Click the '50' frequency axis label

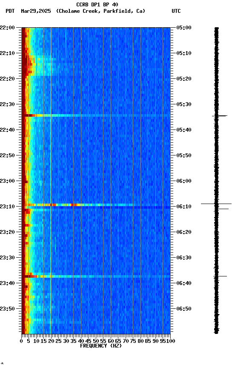pyautogui.click(x=96, y=342)
